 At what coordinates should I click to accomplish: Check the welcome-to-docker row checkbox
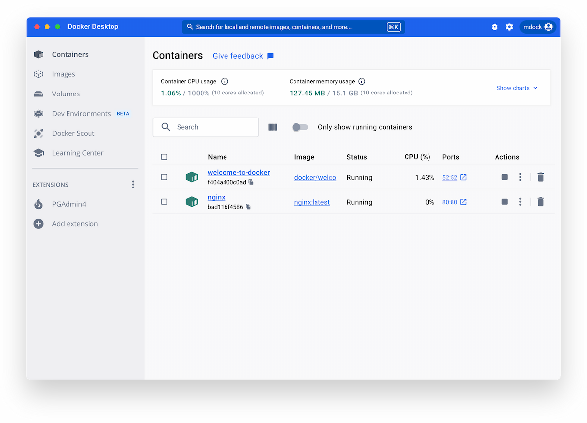click(164, 177)
